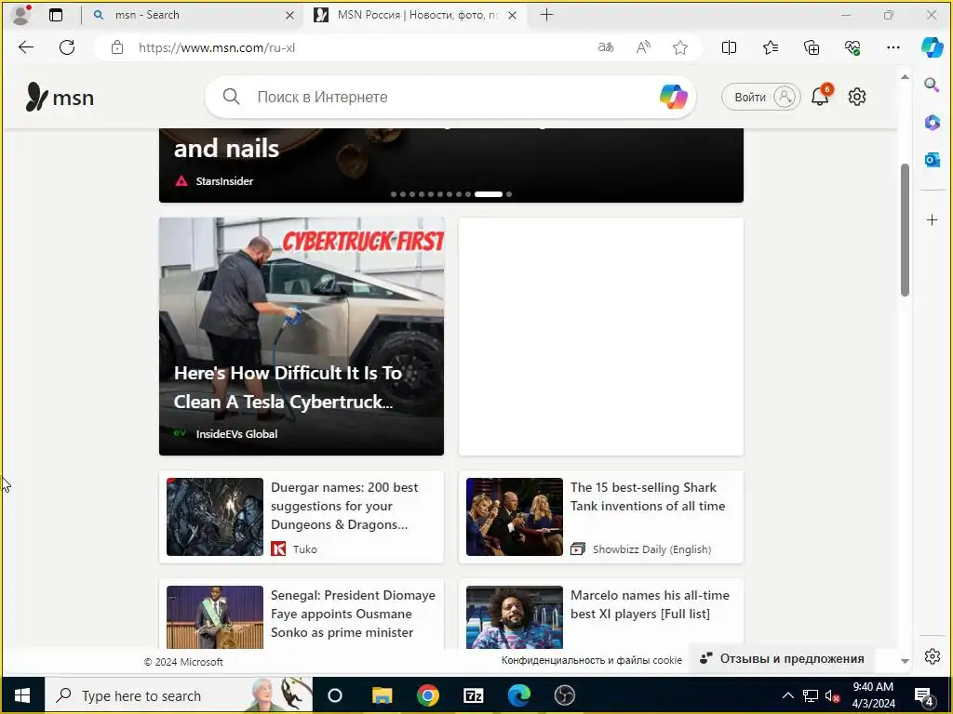This screenshot has width=953, height=714.
Task: Open the Collections icon
Action: [812, 47]
